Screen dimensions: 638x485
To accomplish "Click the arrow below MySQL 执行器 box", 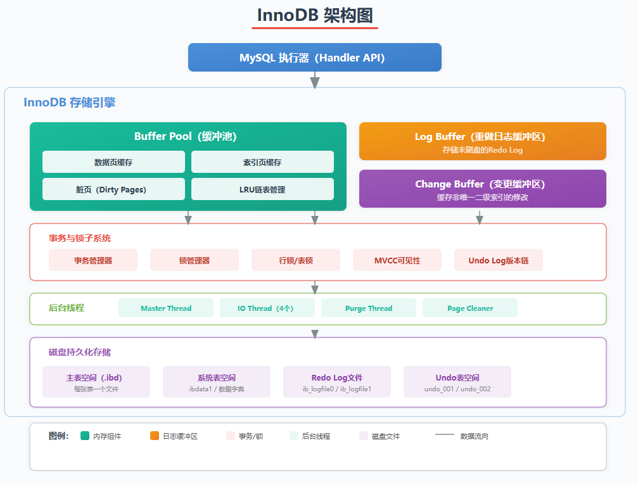I will point(314,80).
